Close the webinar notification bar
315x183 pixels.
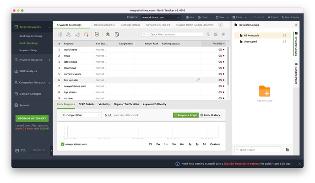[299, 164]
